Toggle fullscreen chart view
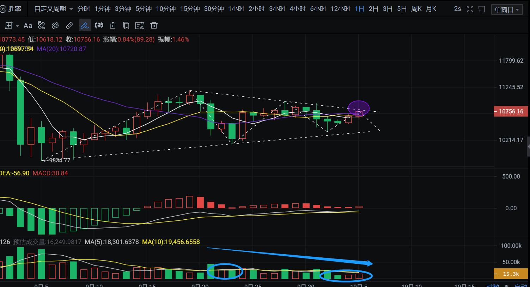The height and width of the screenshot is (287, 530). click(470, 9)
